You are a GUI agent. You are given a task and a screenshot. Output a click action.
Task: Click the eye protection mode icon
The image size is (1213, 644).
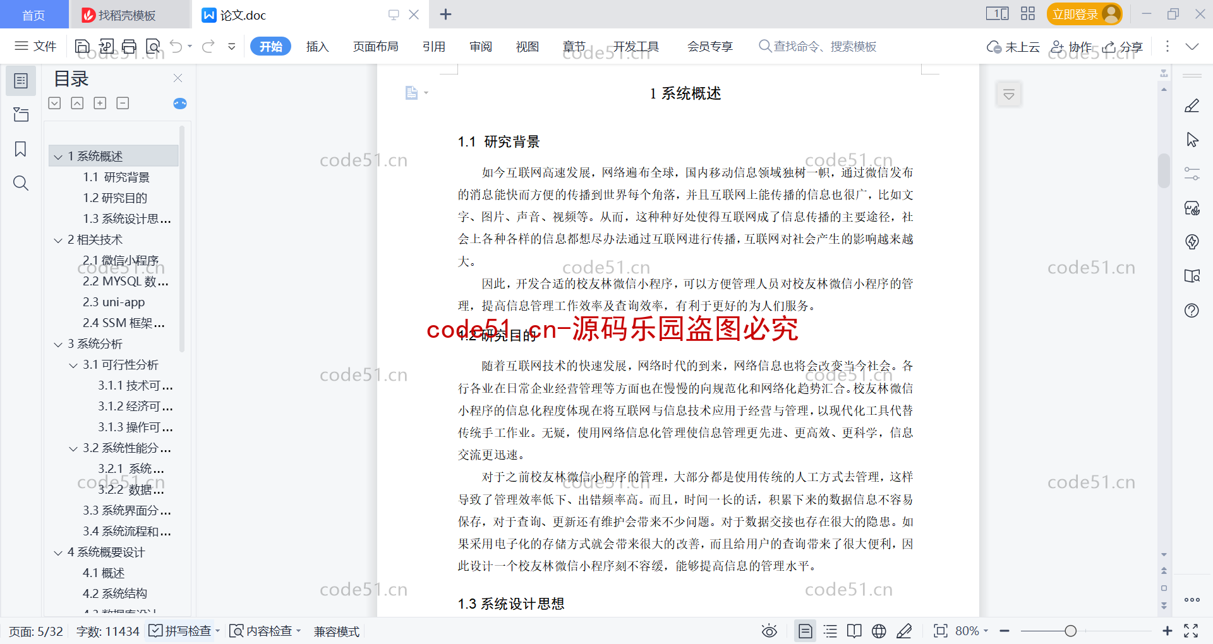[769, 631]
